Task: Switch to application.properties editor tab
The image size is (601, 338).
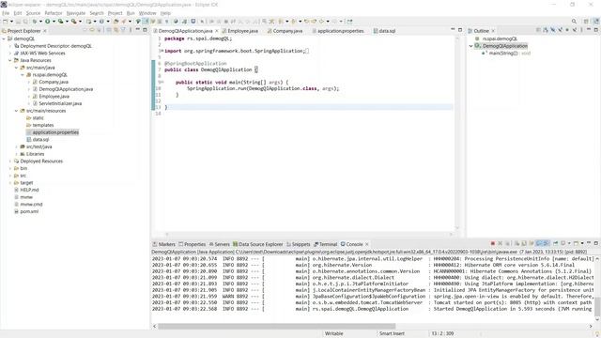Action: pos(338,31)
